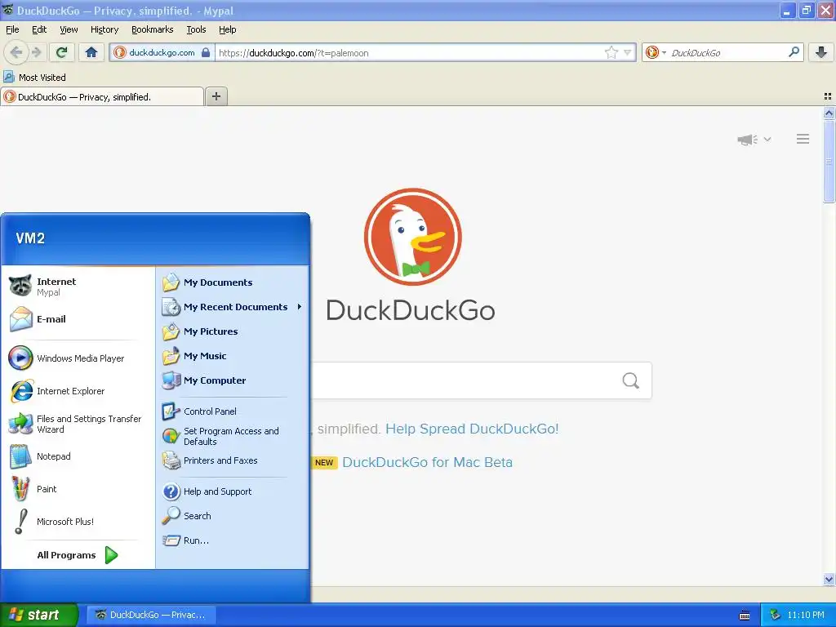Open Printers and Faxes
836x627 pixels.
click(x=232, y=460)
